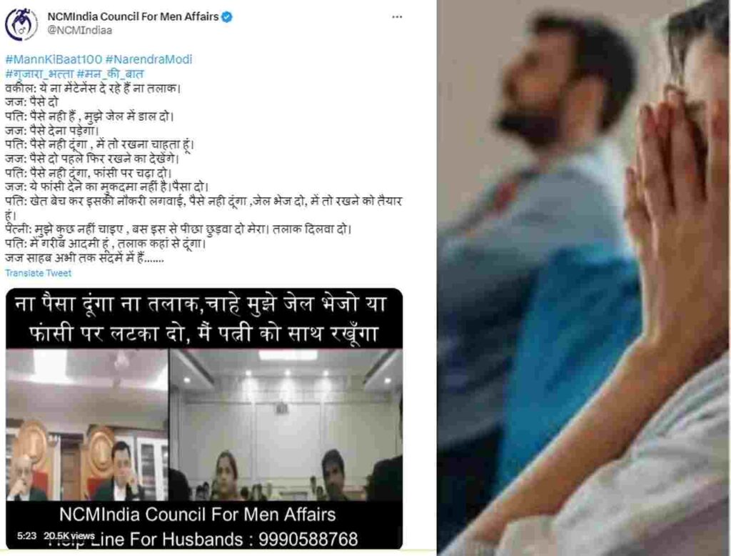Open the NCMIndia profile avatar
Viewport: 731px width, 556px height.
click(21, 24)
